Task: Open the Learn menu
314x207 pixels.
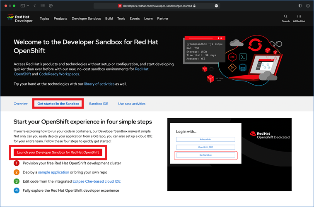Action: point(148,19)
